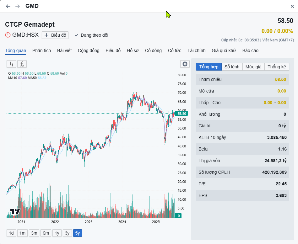
Task: Select the 1d time range button
Action: pyautogui.click(x=11, y=233)
